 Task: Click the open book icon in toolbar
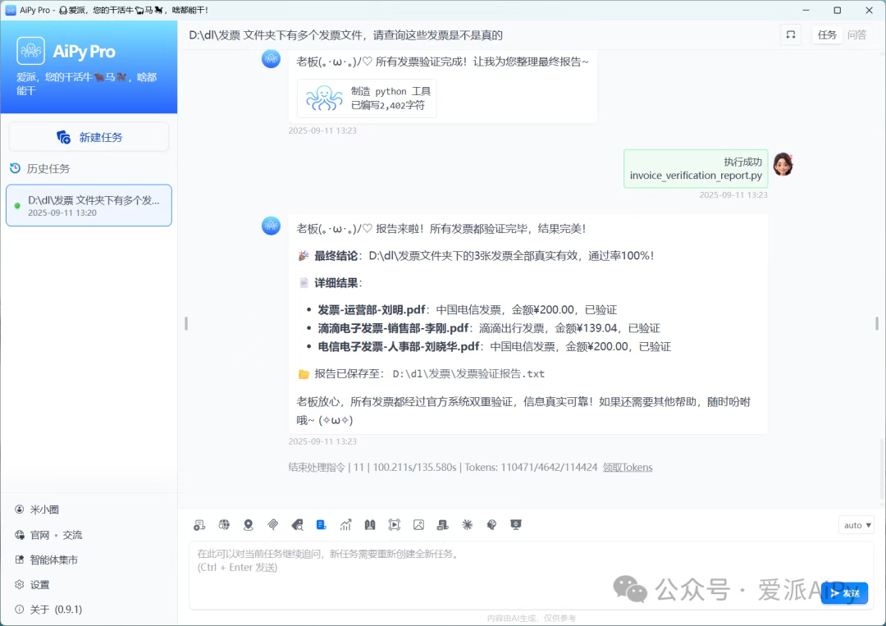[370, 525]
